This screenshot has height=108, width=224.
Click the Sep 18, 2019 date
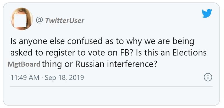point(64,78)
